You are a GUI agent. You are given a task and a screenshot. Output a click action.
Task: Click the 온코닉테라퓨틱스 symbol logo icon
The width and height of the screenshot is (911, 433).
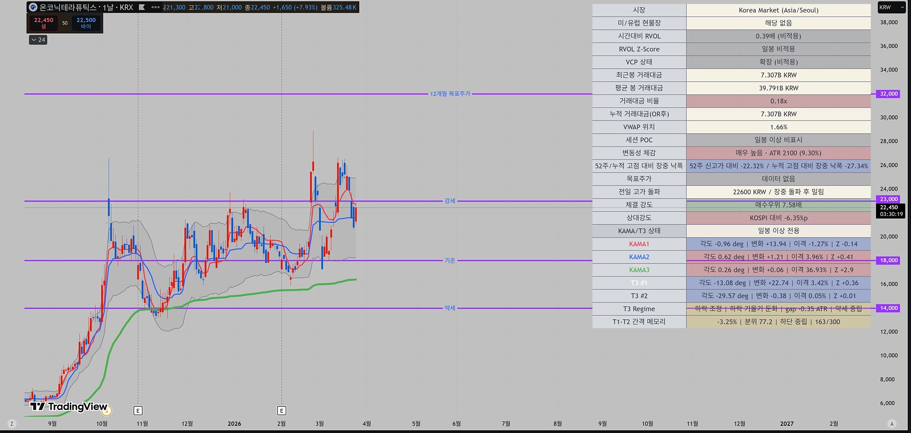click(33, 7)
